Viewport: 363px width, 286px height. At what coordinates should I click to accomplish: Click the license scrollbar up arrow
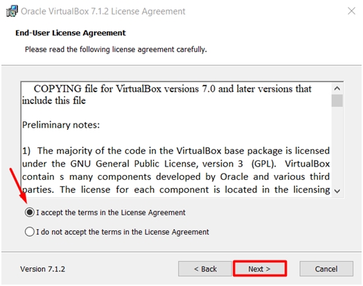337,88
